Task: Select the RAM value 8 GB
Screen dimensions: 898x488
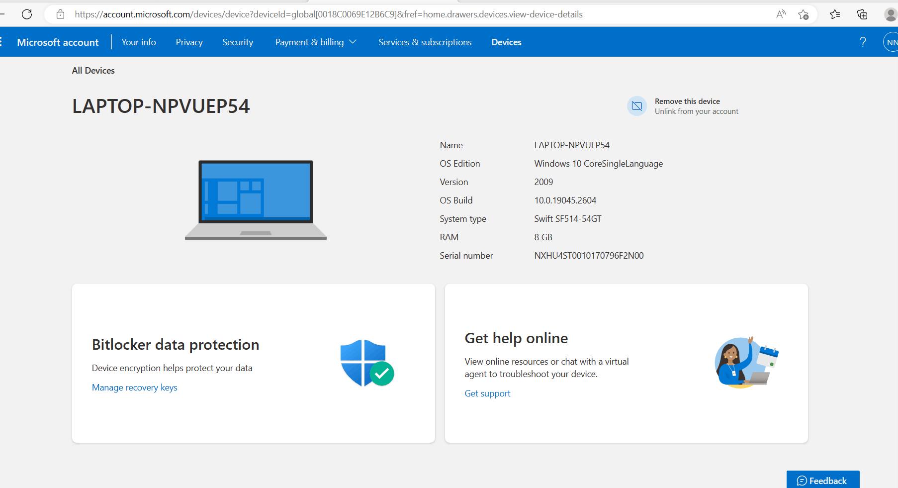Action: click(543, 237)
